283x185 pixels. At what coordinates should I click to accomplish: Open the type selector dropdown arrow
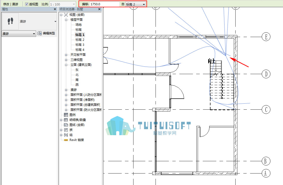pyautogui.click(x=55, y=22)
